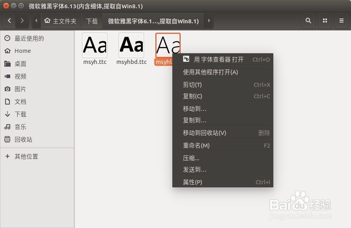
Task: Select the 微软雅黑字体6.1... path segment
Action: pos(153,21)
